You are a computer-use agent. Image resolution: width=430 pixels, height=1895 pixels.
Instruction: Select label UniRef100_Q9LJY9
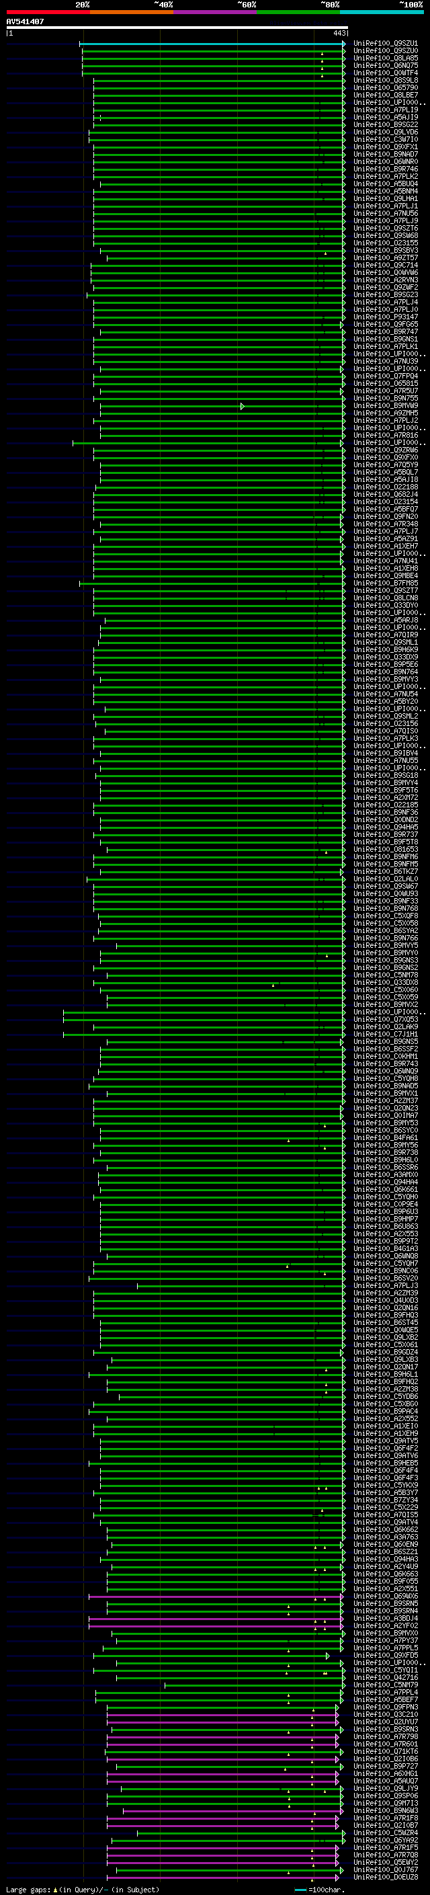coord(386,1788)
